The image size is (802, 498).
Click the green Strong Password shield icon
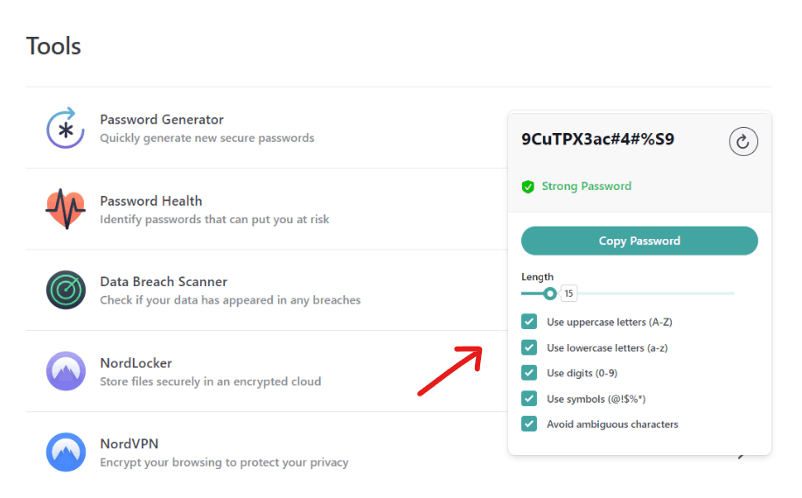(x=528, y=186)
